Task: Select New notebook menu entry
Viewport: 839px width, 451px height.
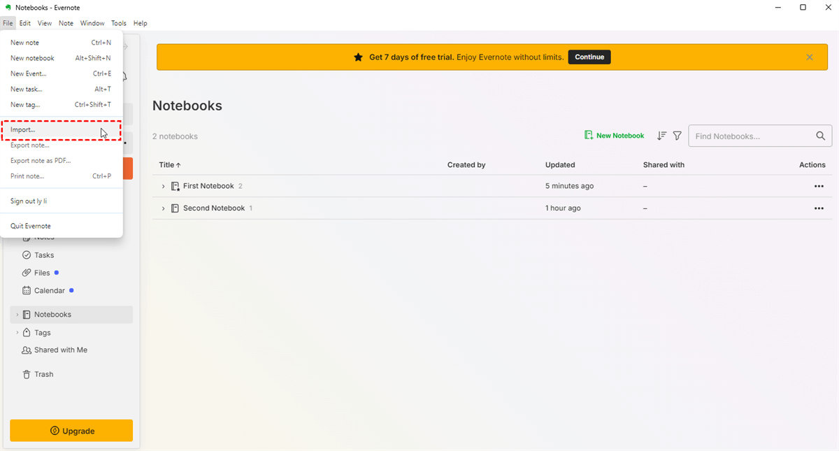Action: [x=62, y=58]
